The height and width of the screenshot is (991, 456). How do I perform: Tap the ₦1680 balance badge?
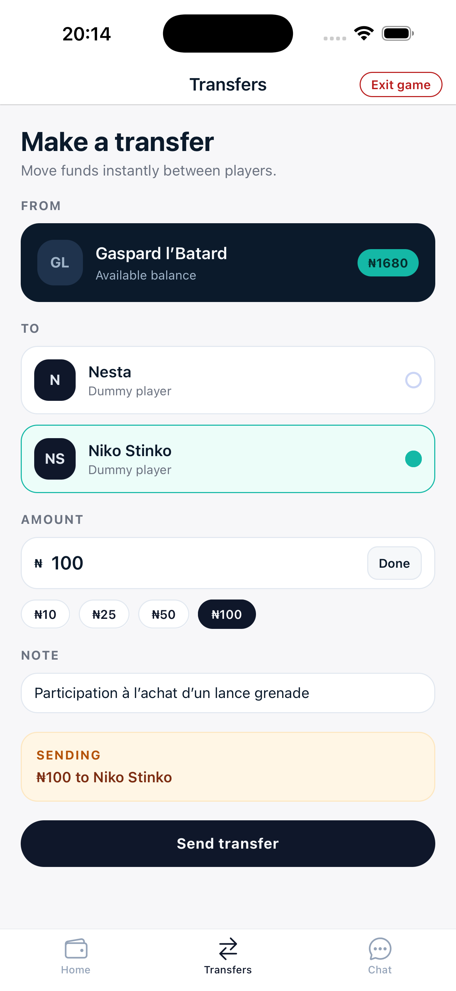(x=388, y=263)
